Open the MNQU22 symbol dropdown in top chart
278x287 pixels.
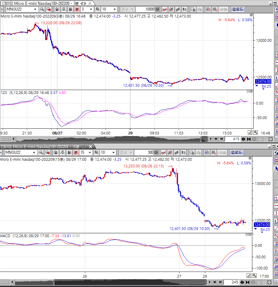point(36,9)
